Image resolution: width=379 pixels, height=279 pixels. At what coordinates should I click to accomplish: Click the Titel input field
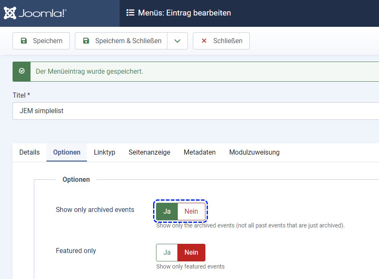192,111
